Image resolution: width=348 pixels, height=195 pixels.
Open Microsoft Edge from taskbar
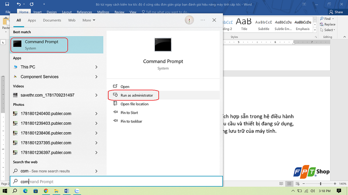(25, 191)
